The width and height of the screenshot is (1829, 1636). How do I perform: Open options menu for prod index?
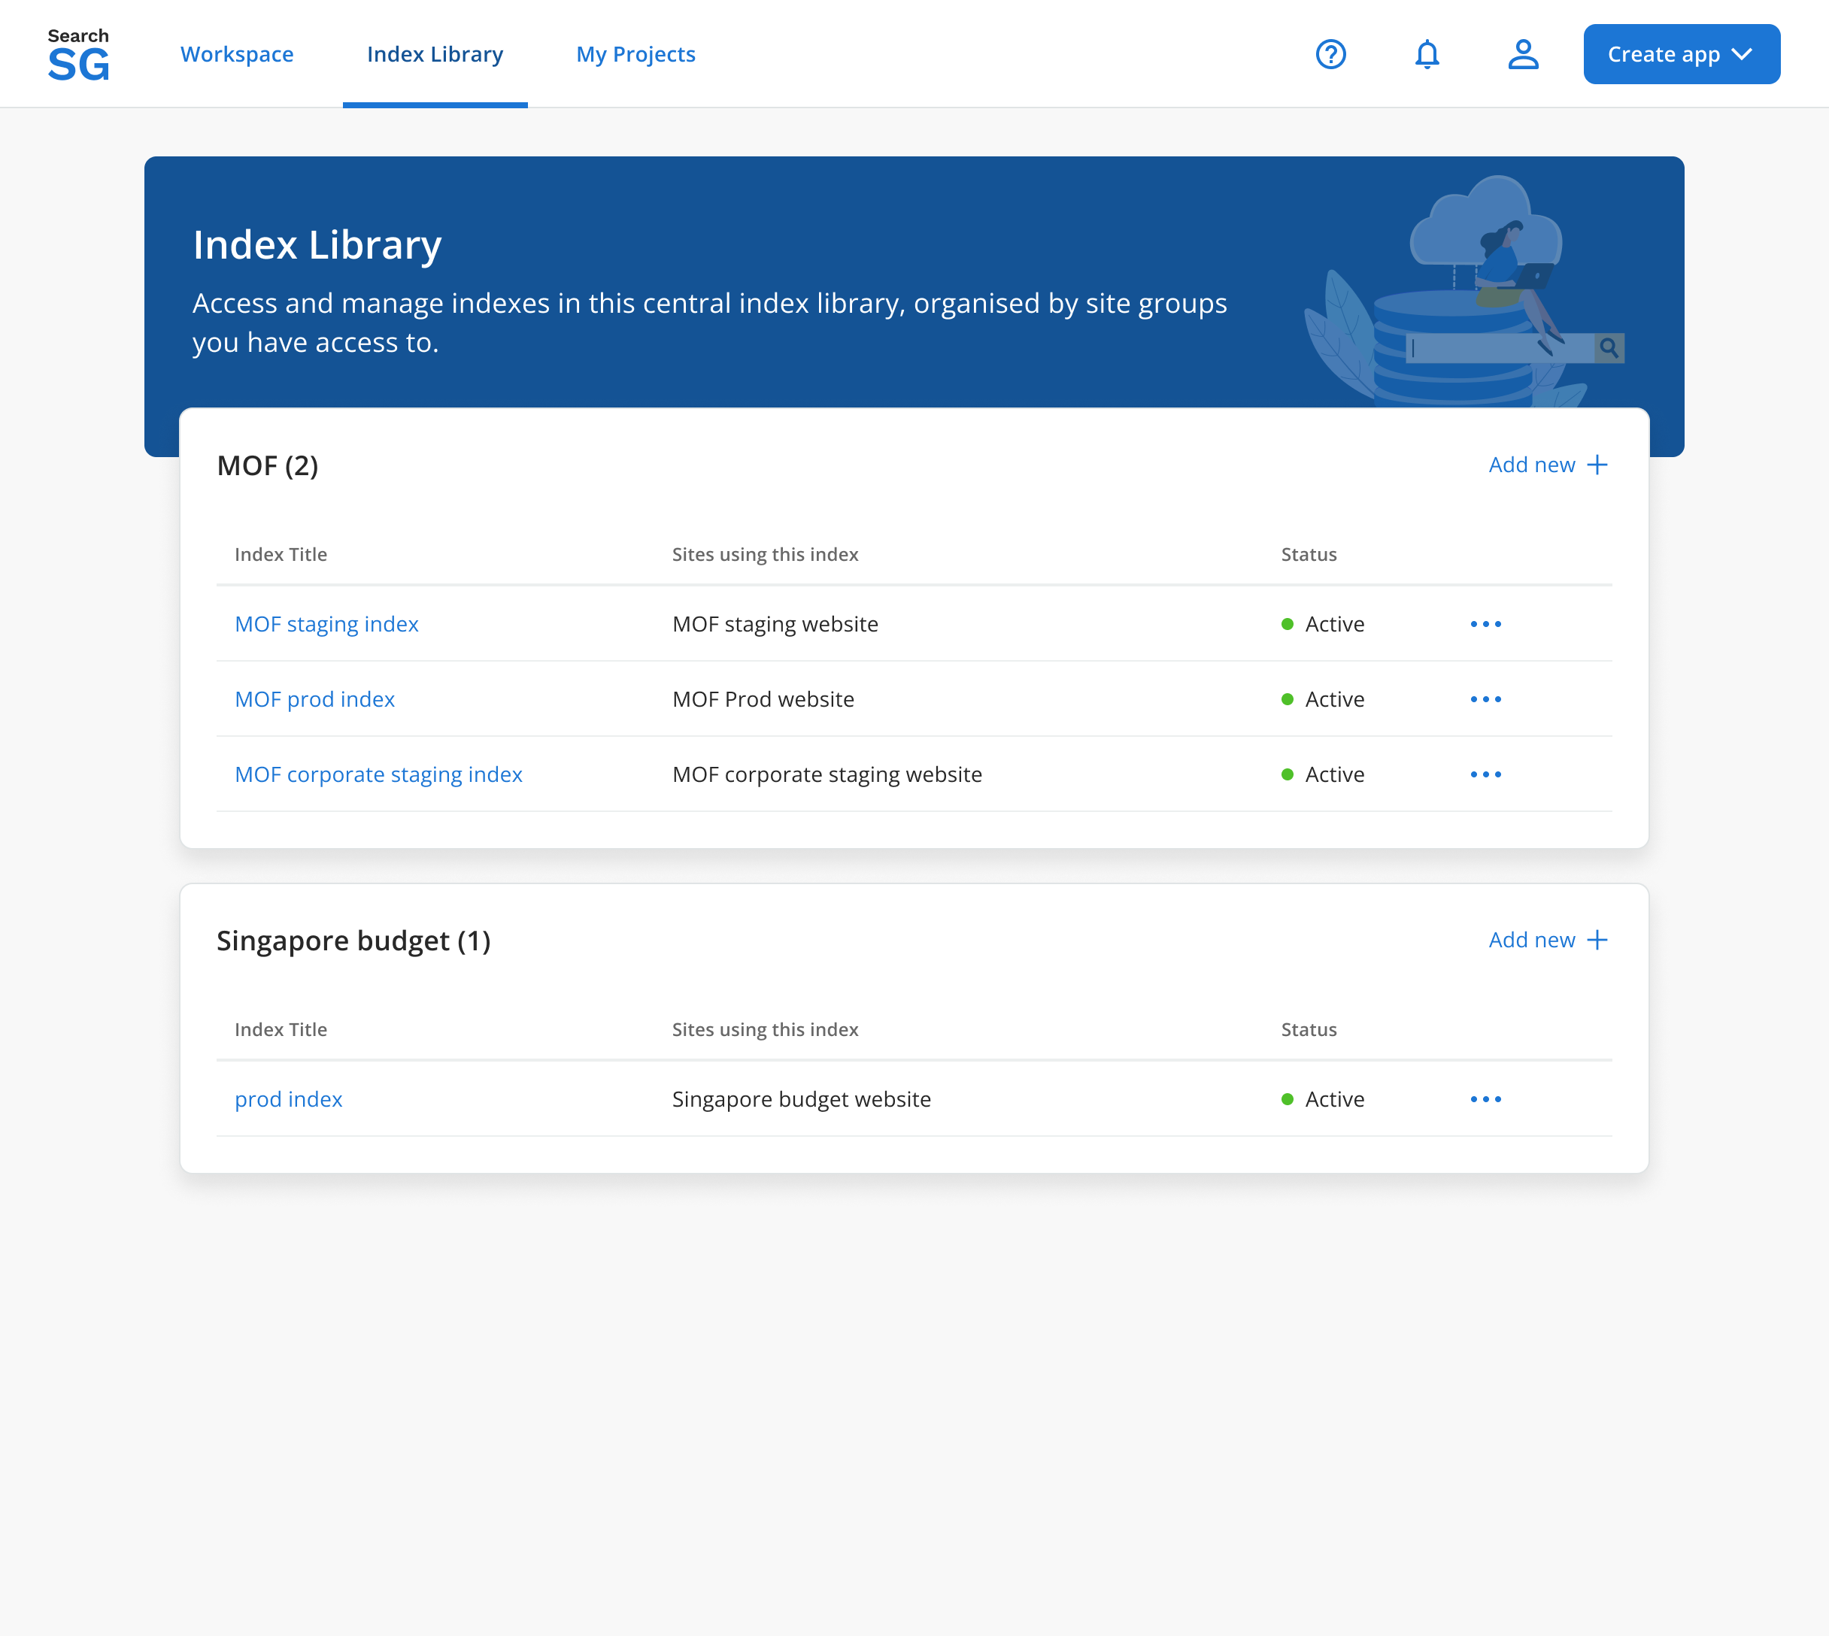pos(1485,1098)
